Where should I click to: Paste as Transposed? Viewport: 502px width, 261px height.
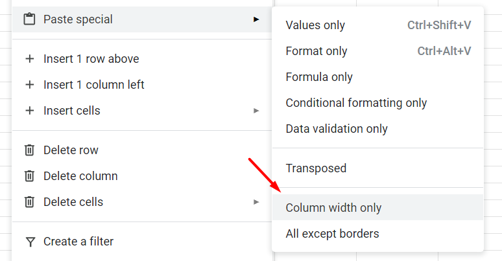316,168
